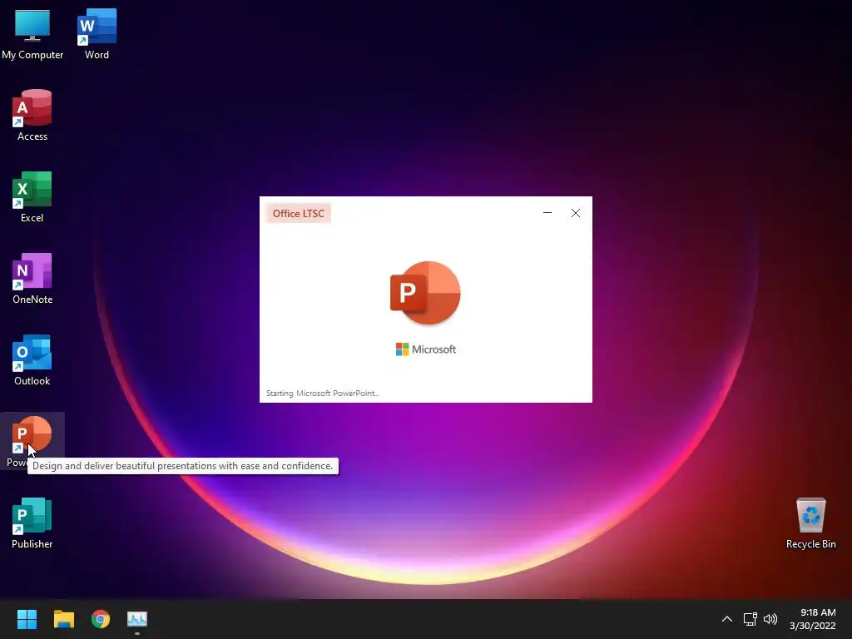
Task: Open File Explorer from the taskbar
Action: [63, 619]
